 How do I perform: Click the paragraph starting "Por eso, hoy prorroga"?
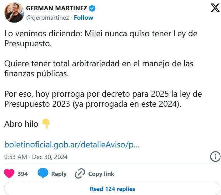coord(103,99)
